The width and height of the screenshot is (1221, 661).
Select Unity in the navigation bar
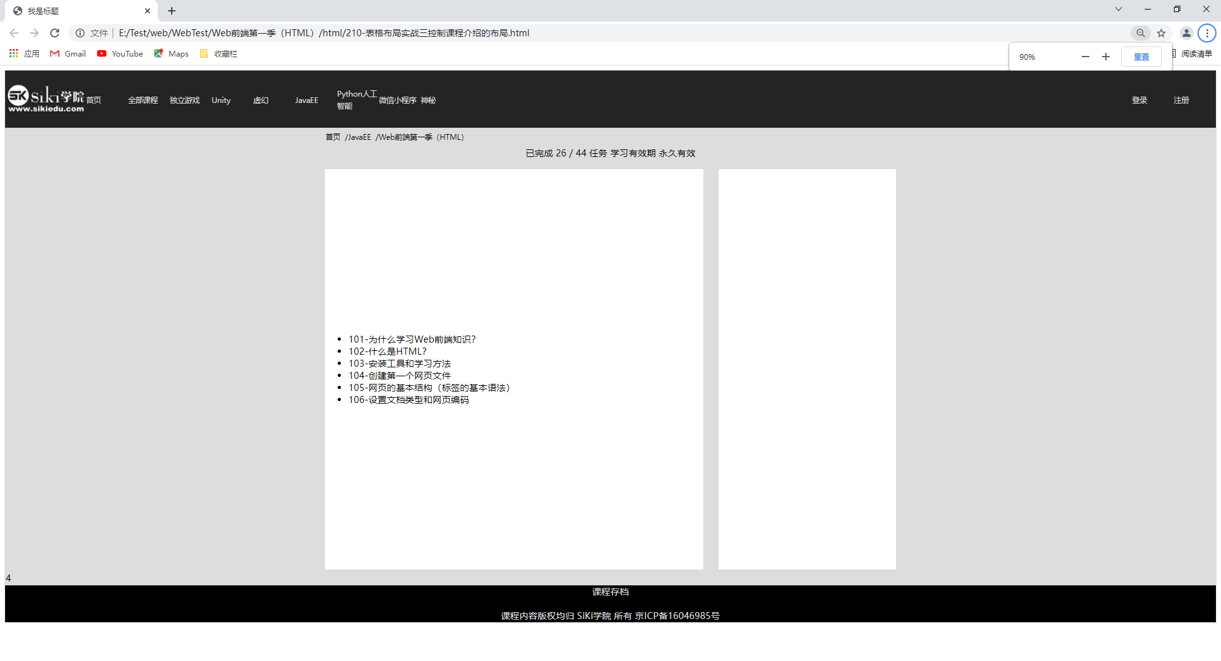pyautogui.click(x=221, y=100)
